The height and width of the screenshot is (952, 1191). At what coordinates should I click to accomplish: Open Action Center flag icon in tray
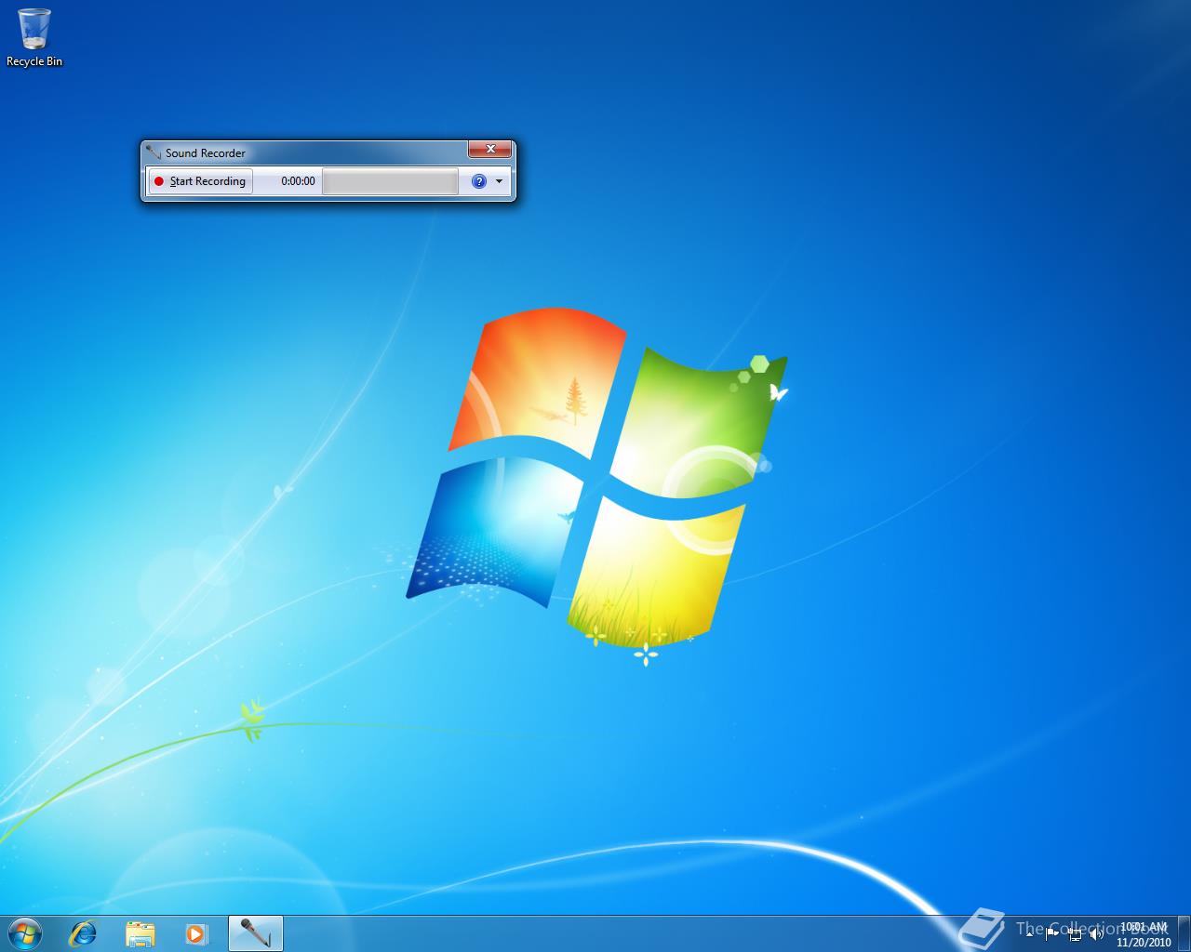coord(1051,933)
